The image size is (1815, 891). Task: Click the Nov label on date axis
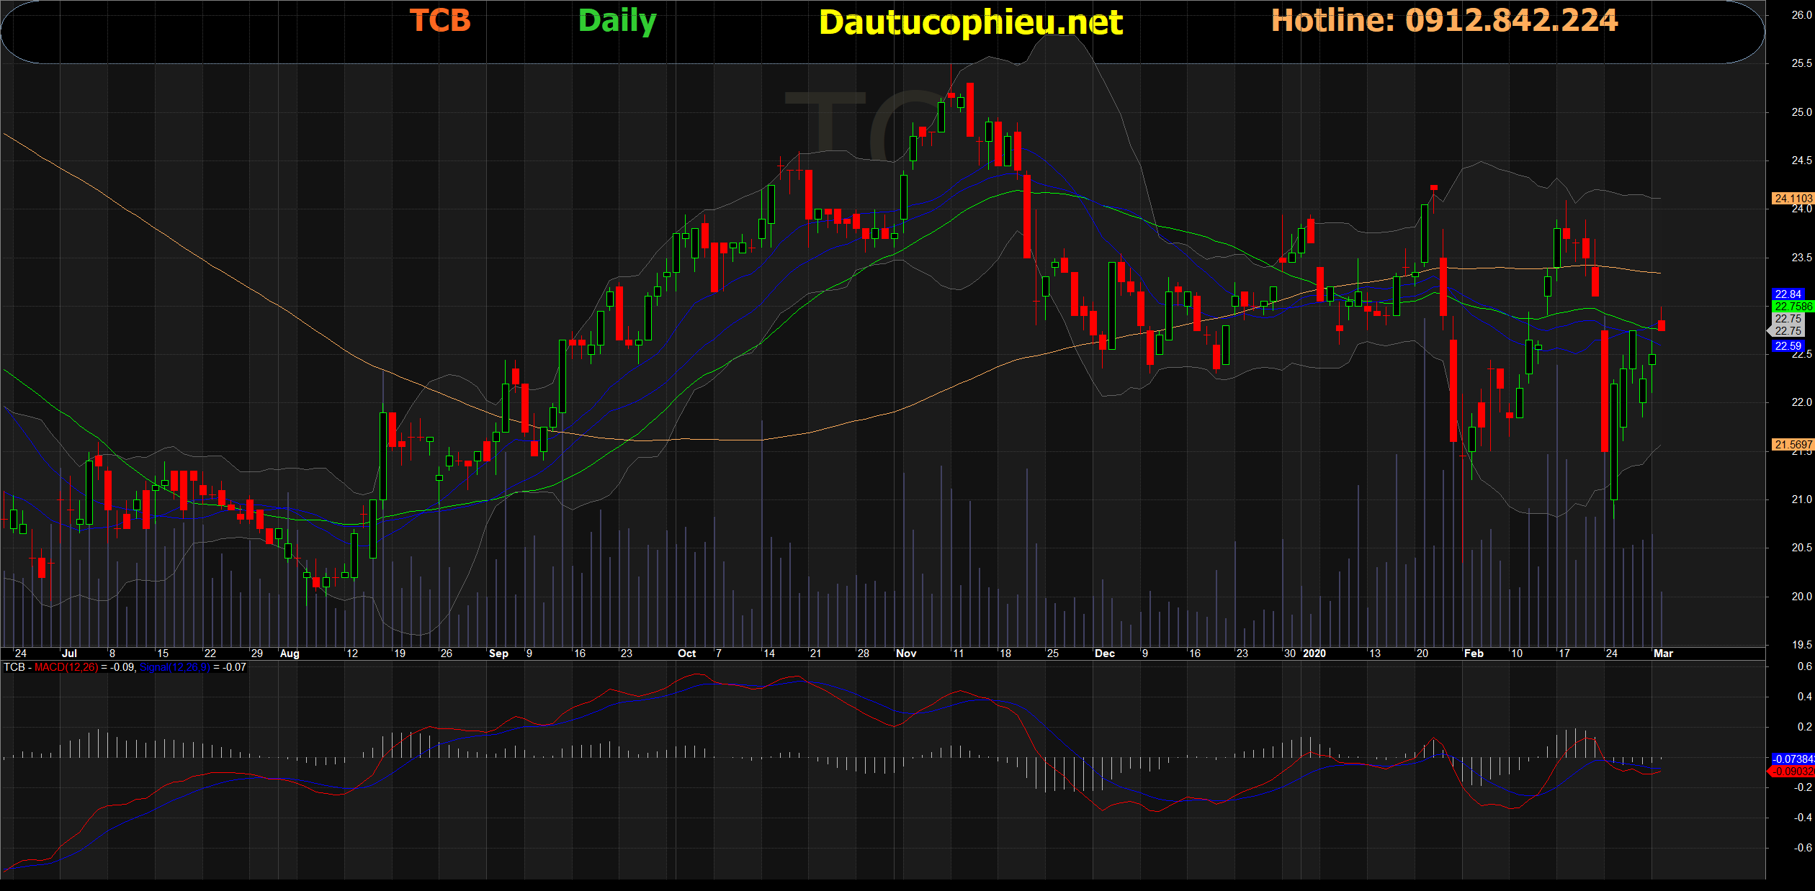pyautogui.click(x=905, y=653)
